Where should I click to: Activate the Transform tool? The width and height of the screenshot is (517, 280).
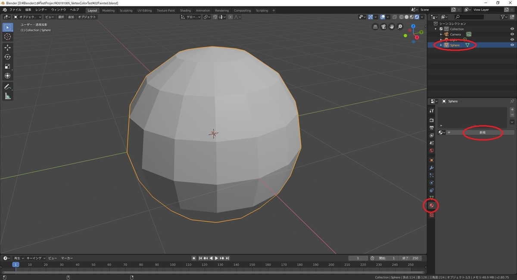pos(7,76)
